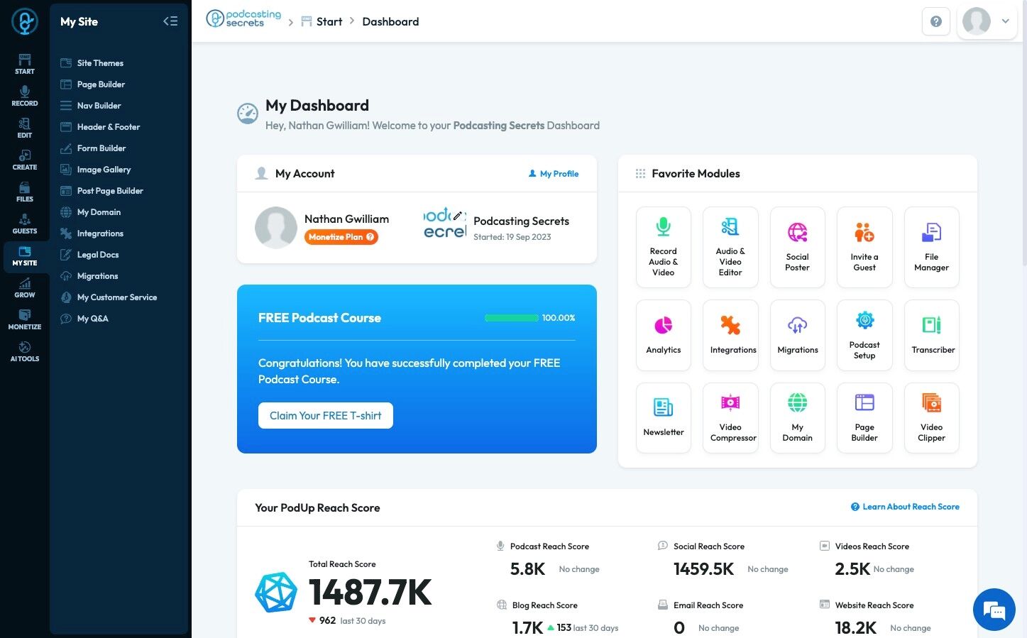Viewport: 1027px width, 638px height.
Task: Open the Create section in left rail
Action: (x=25, y=160)
